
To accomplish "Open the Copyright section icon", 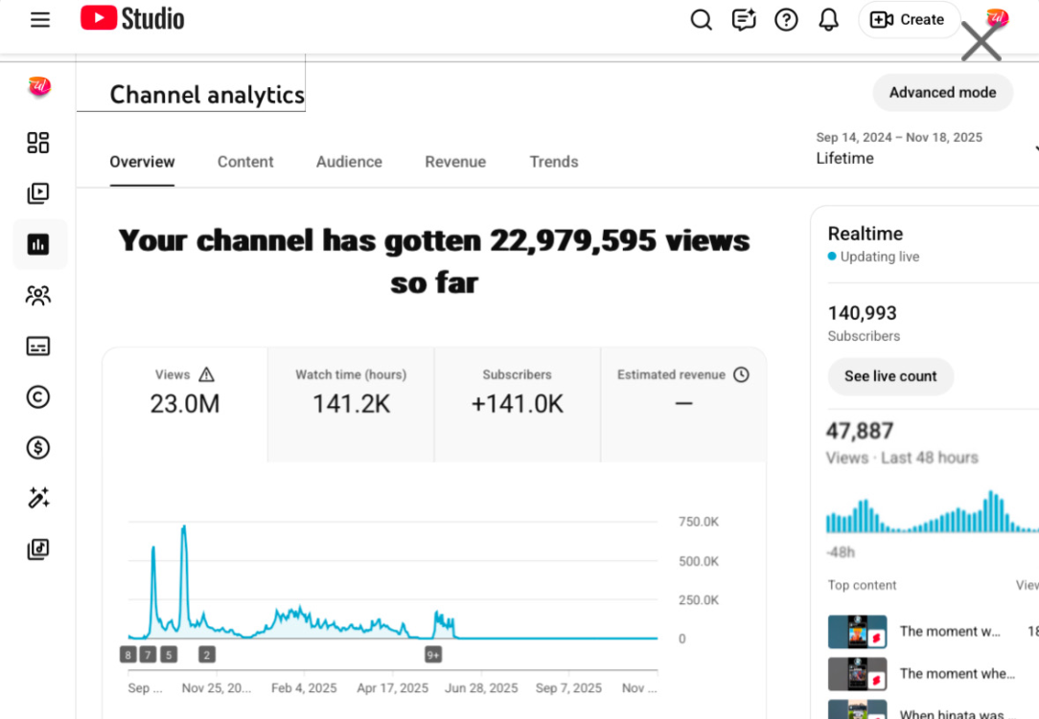I will [x=38, y=396].
